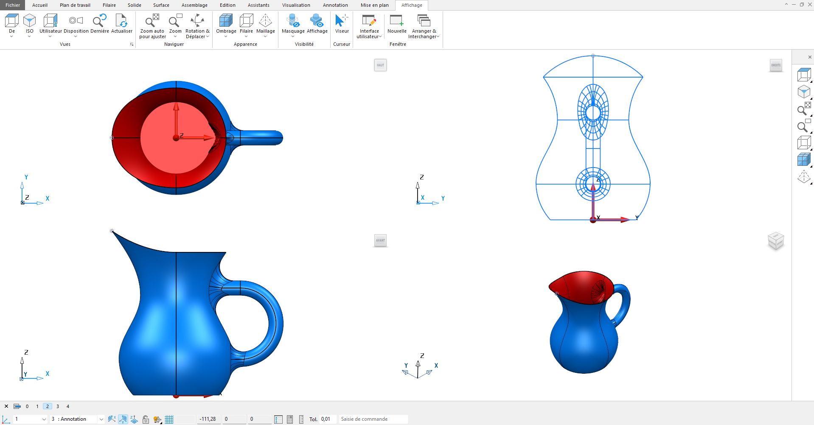Click the Actualiser refresh view icon
Image resolution: width=814 pixels, height=425 pixels.
121,21
